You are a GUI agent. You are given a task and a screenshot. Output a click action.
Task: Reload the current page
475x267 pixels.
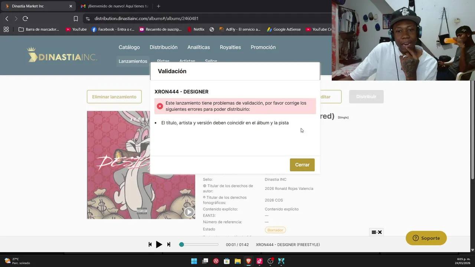click(25, 19)
